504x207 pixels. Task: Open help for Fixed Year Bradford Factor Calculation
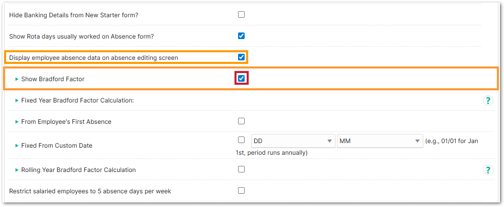(488, 100)
